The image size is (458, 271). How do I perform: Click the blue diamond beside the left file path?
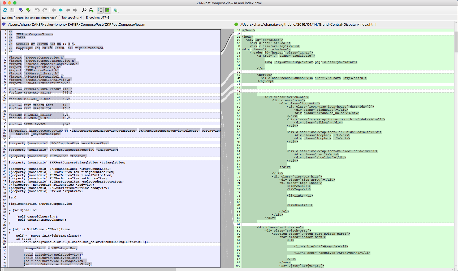[x=4, y=24]
